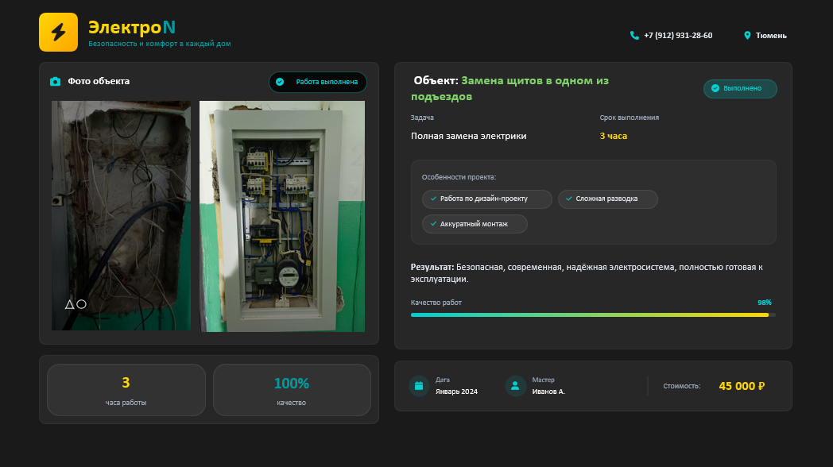
Task: Click the master name Иванов А.
Action: pos(548,392)
